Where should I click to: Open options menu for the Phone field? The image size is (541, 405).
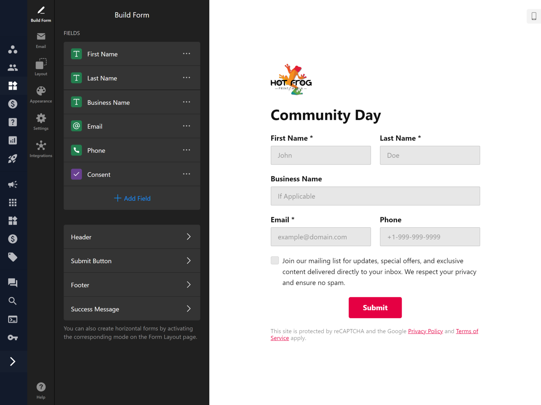tap(186, 150)
